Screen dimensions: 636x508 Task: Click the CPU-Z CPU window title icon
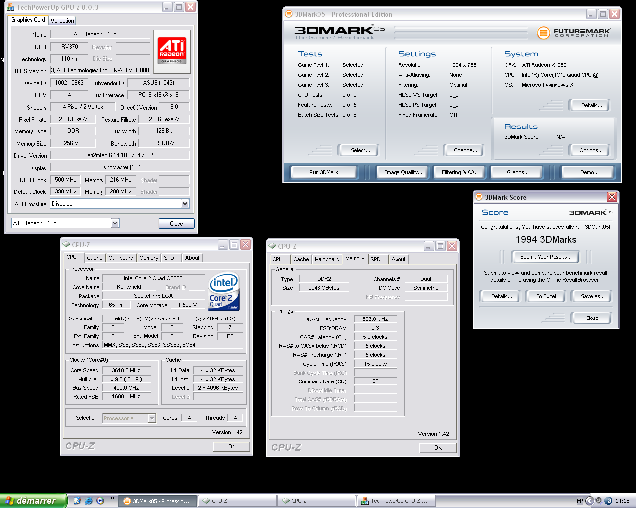click(66, 245)
